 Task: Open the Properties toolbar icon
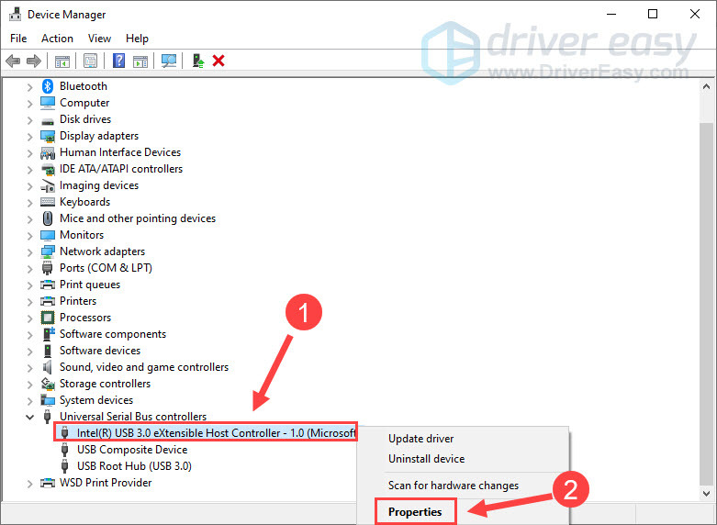(90, 61)
